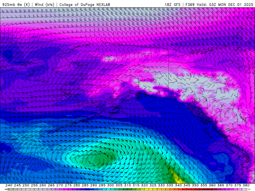The width and height of the screenshot is (255, 191).
Task: Click the 320 value on the color scale
Action: [x=144, y=185]
